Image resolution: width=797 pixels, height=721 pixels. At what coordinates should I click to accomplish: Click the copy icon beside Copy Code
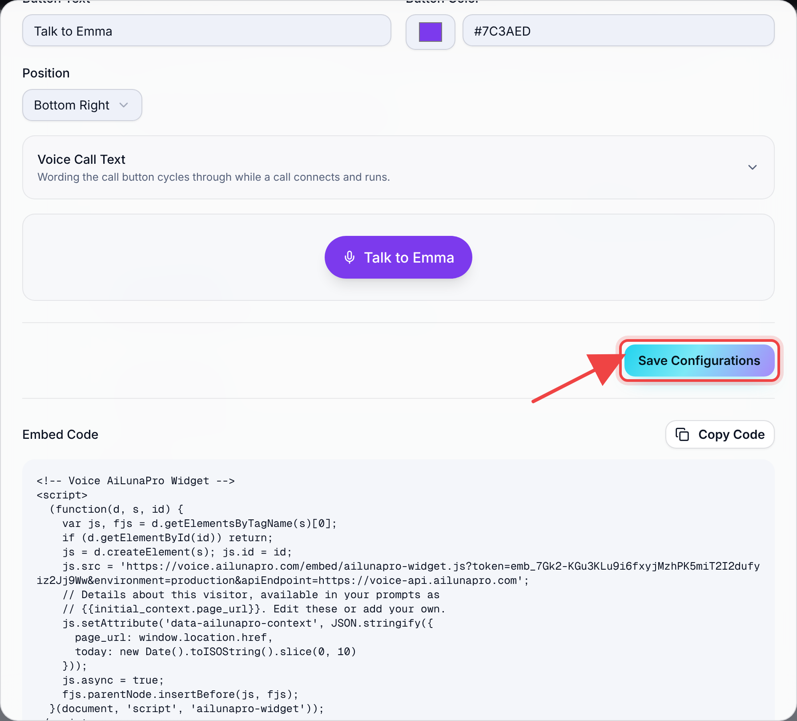pos(682,434)
